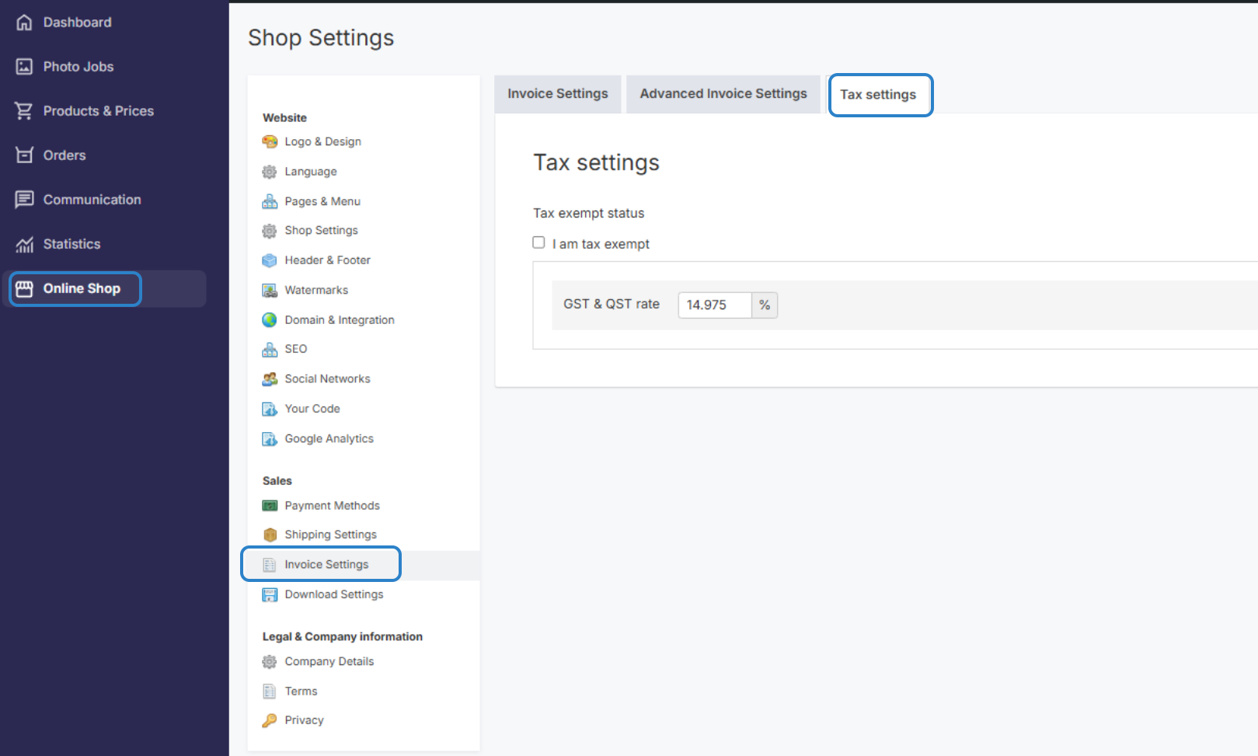Image resolution: width=1258 pixels, height=756 pixels.
Task: Click the Products & Prices cart icon
Action: pos(24,111)
